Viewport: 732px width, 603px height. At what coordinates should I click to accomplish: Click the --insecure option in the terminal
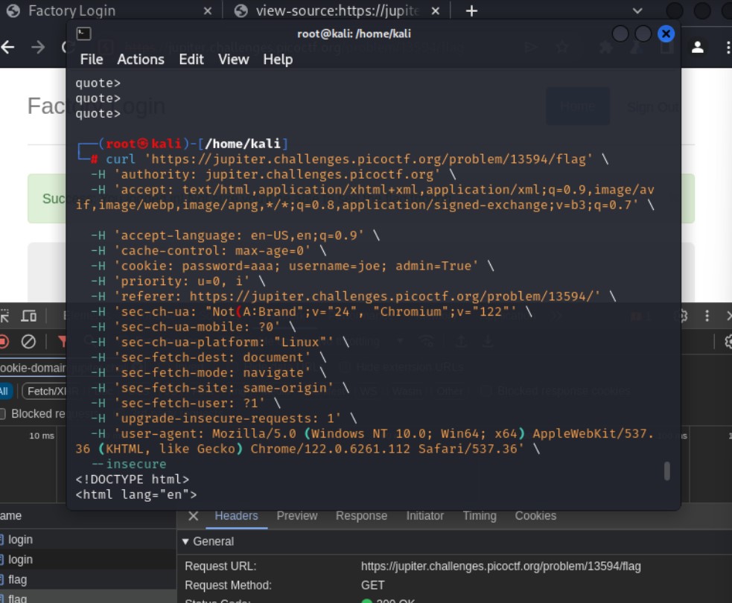pyautogui.click(x=129, y=464)
